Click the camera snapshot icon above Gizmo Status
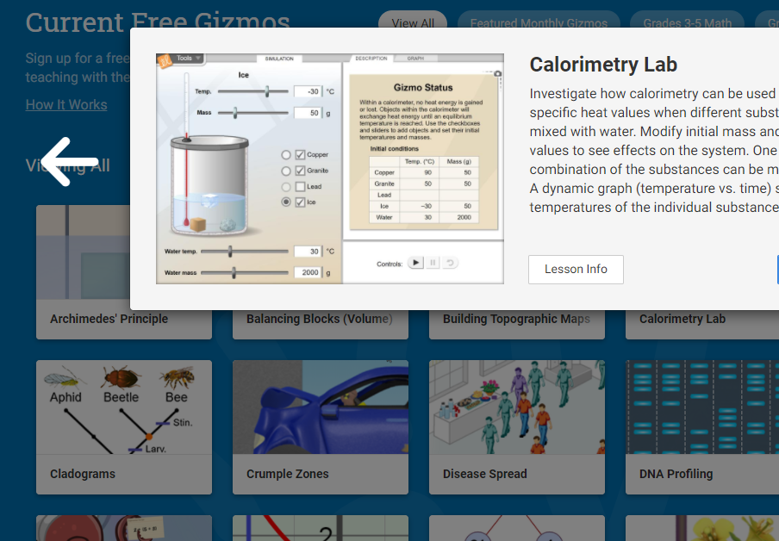Image resolution: width=779 pixels, height=541 pixels. (x=497, y=74)
